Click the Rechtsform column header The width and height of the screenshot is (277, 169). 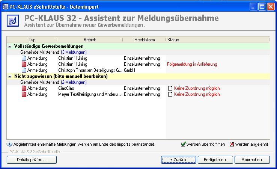(144, 40)
